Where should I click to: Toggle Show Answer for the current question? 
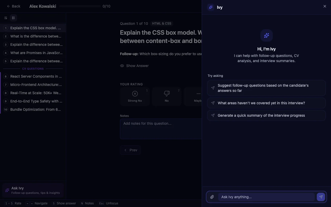(x=134, y=66)
